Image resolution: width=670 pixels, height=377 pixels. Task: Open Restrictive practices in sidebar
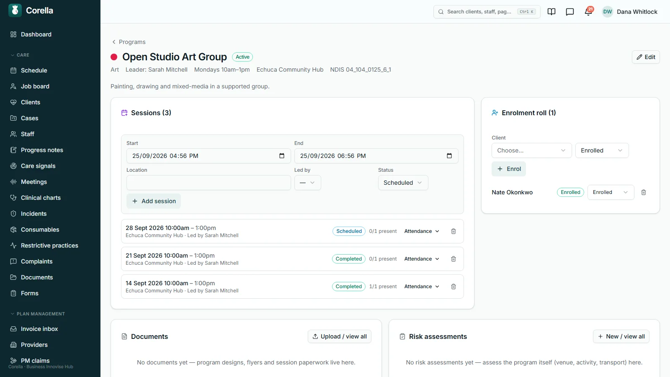click(x=49, y=245)
